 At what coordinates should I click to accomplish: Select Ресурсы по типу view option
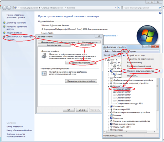(x=134, y=62)
